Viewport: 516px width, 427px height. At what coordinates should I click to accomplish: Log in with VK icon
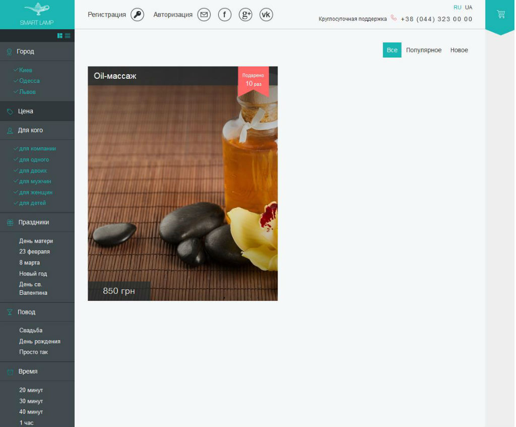click(266, 15)
